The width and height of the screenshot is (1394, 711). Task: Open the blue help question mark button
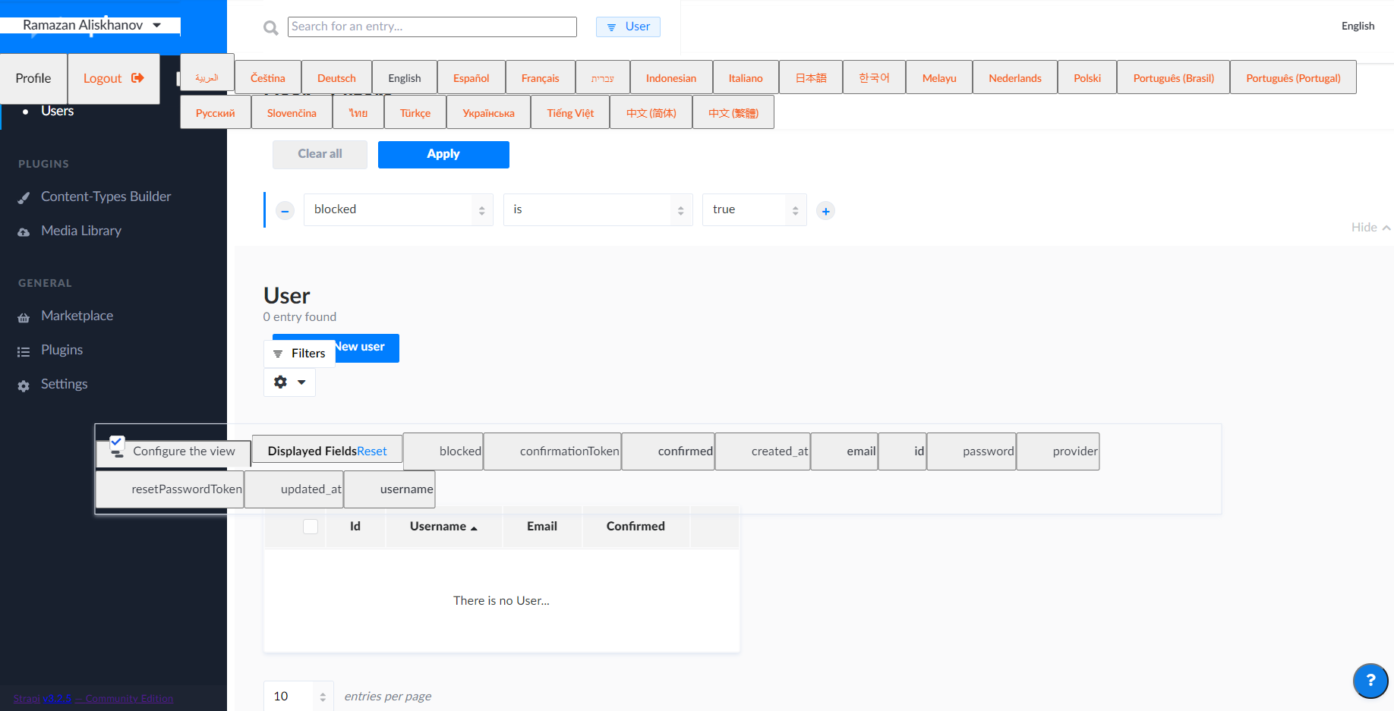coord(1370,681)
